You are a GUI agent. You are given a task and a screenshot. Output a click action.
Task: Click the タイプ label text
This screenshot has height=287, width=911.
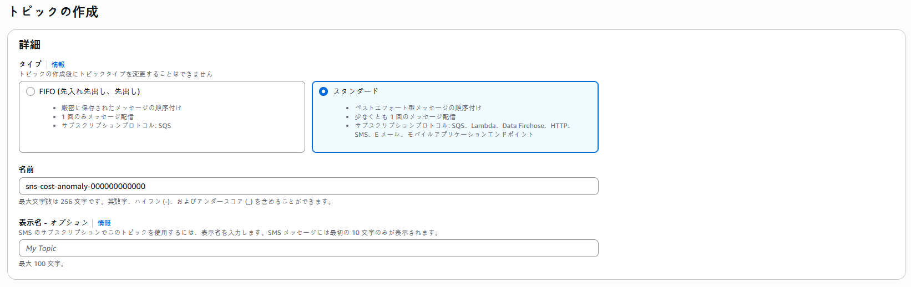click(x=31, y=64)
